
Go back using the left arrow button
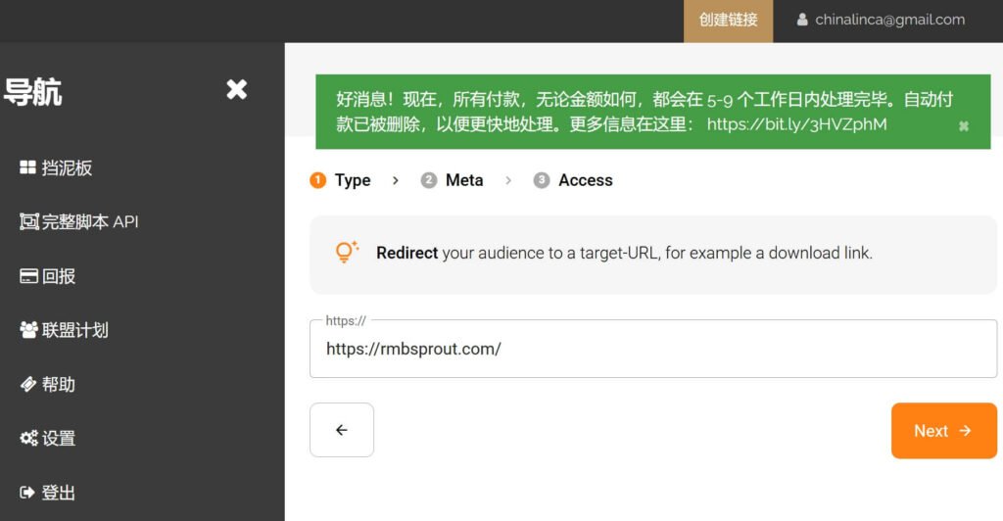[341, 430]
